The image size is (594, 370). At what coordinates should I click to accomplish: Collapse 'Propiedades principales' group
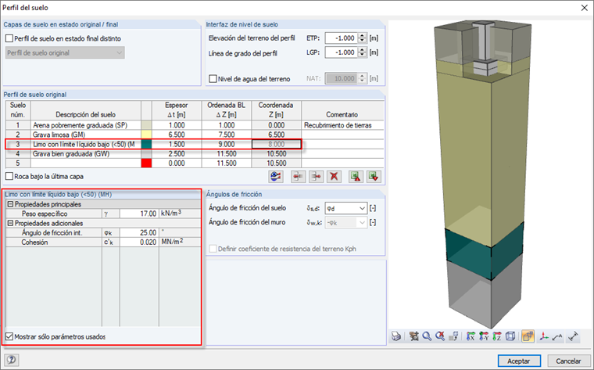(11, 204)
